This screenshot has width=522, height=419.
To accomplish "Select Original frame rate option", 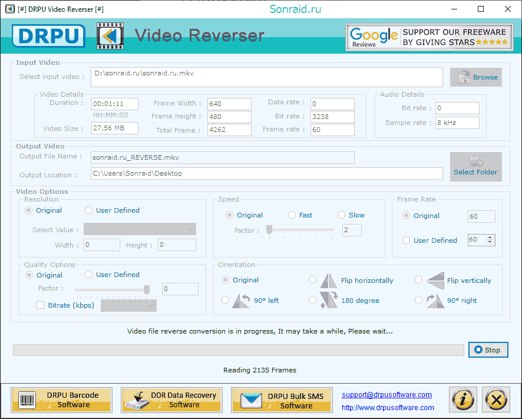I will (406, 216).
